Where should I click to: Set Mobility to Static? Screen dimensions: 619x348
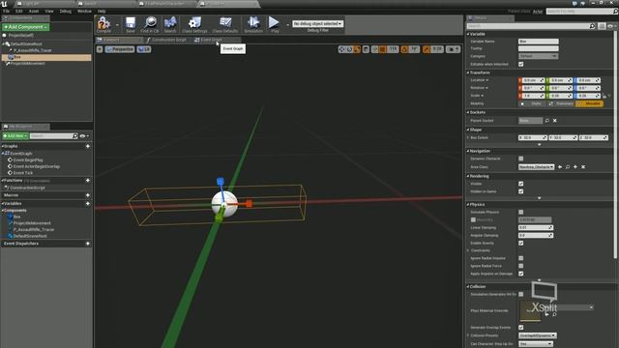pyautogui.click(x=532, y=103)
